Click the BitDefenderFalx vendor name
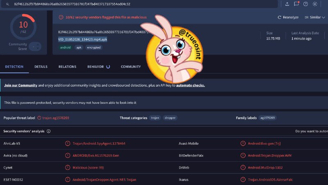This screenshot has height=185, width=328. pyautogui.click(x=191, y=156)
